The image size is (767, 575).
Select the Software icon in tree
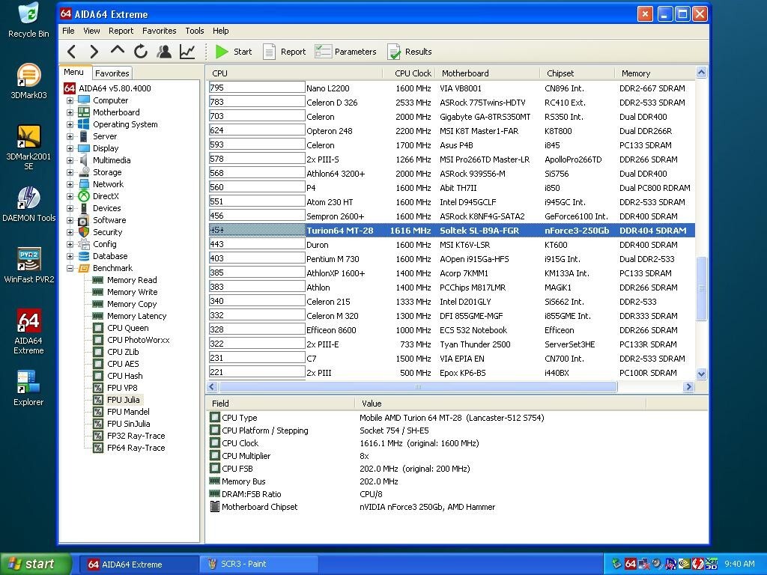point(84,220)
